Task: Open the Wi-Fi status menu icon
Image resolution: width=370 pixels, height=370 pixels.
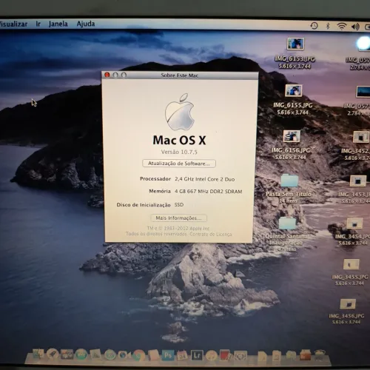Action: pyautogui.click(x=341, y=26)
